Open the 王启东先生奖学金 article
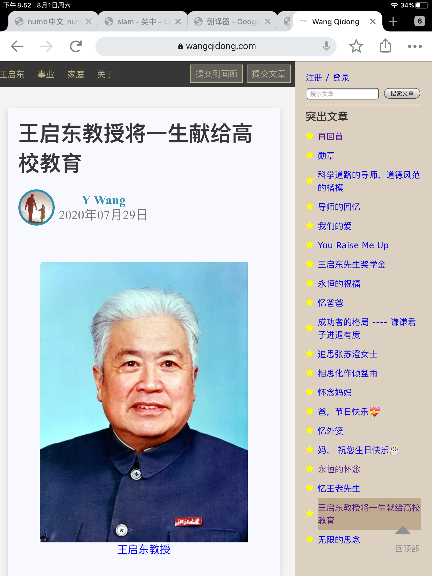 click(352, 265)
